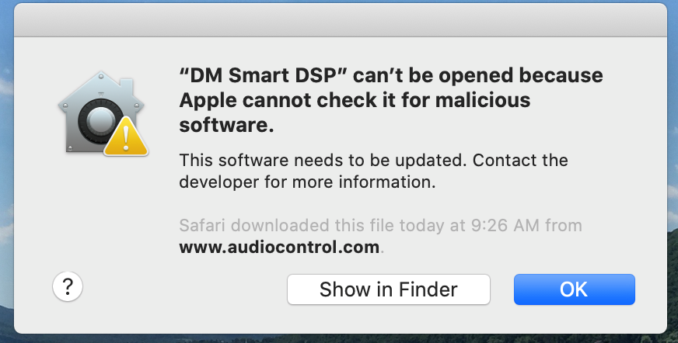Click the desktop strip beneath the dialog

pos(339,338)
